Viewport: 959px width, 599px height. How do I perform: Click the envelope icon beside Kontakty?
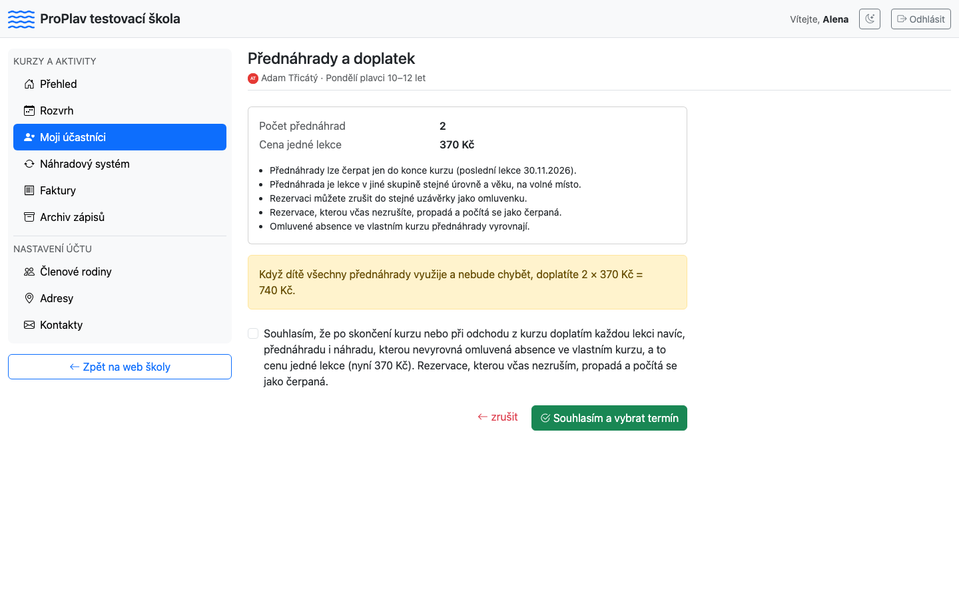point(29,325)
